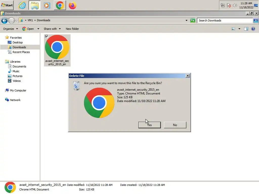Launch Internet Explorer from taskbar
Viewport: 259px width, 194px height.
[x=22, y=5]
